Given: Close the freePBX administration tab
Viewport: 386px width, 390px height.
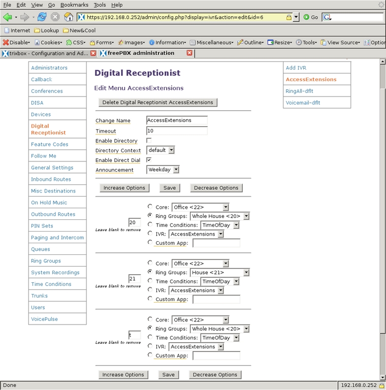Looking at the screenshot, I should [189, 53].
